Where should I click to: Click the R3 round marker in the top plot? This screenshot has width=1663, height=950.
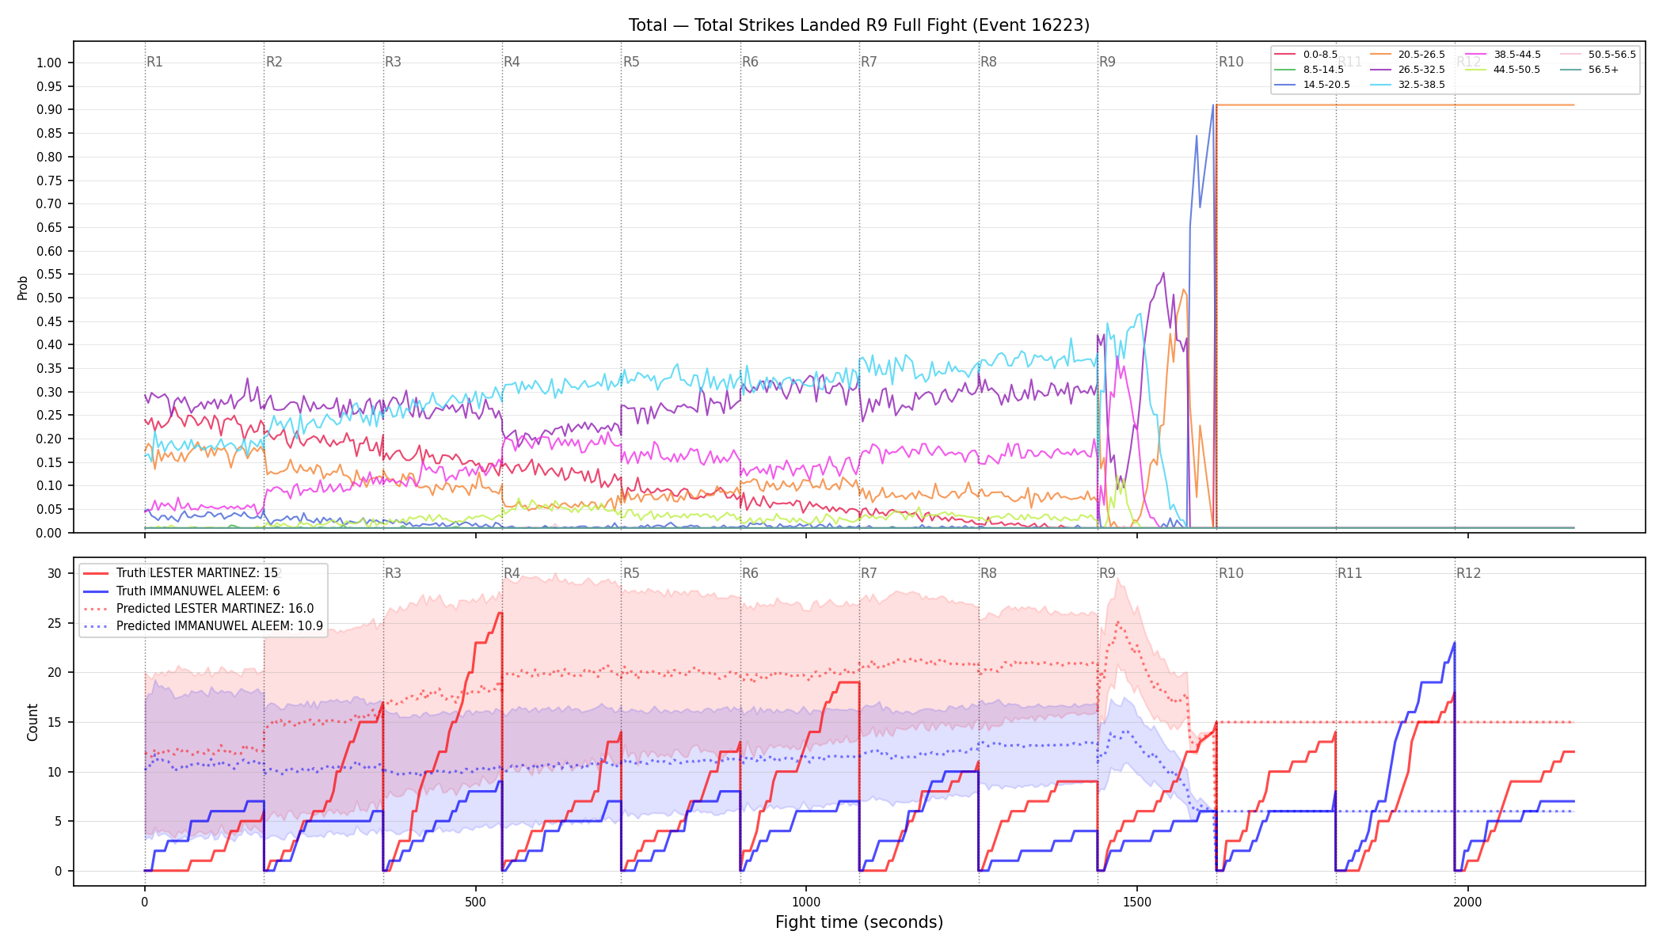click(x=393, y=62)
